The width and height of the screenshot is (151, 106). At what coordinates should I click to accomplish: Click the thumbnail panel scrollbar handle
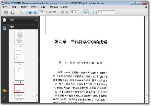click(36, 95)
